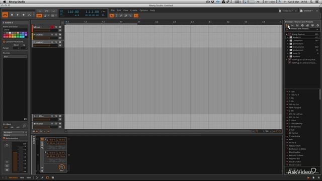Viewport: 322px width, 181px height.
Task: Open the File menu
Action: point(113,10)
